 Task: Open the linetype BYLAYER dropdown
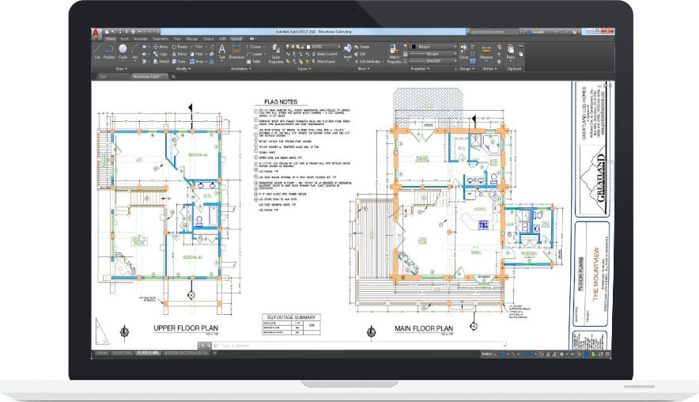433,61
